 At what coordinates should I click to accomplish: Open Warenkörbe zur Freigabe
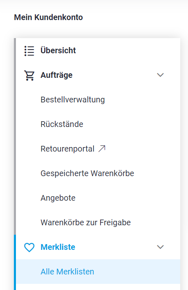[x=85, y=222]
